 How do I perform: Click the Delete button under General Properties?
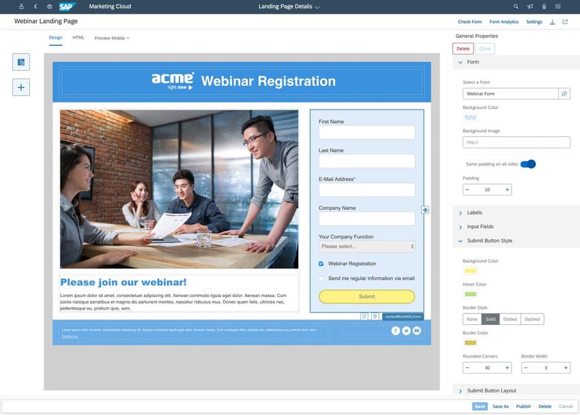463,48
